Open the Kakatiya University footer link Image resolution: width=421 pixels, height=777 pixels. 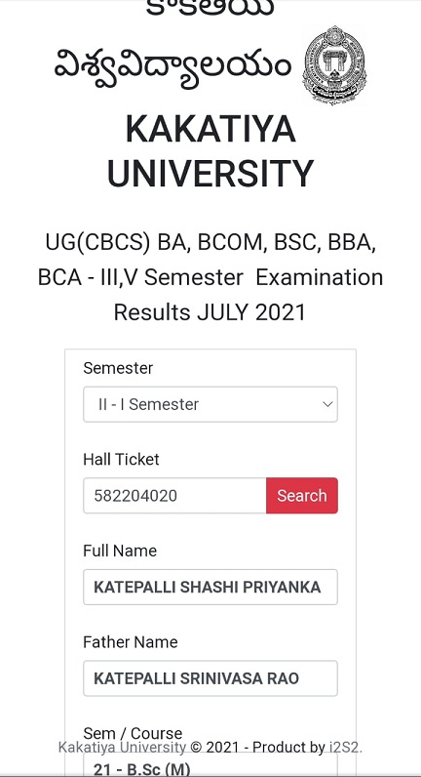tap(122, 747)
